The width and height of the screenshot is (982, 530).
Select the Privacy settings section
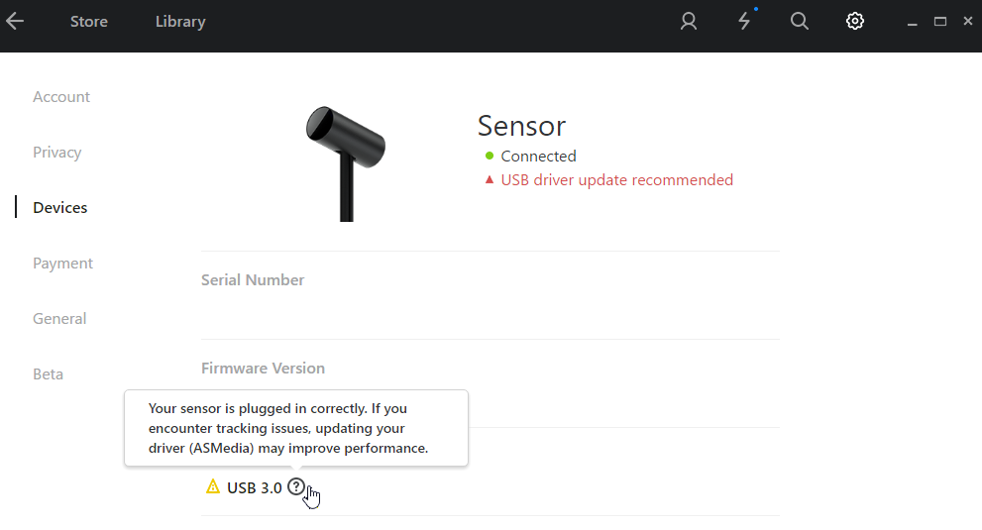click(x=57, y=153)
